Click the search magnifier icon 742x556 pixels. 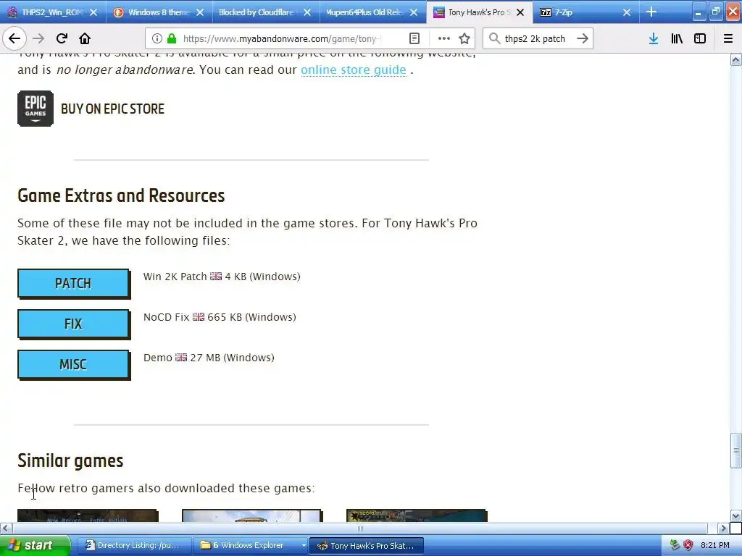point(494,38)
